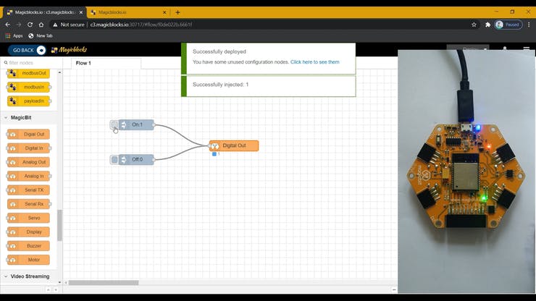Click the Not secure site info indicator
Viewport: 536px width, 301px height.
click(69, 25)
